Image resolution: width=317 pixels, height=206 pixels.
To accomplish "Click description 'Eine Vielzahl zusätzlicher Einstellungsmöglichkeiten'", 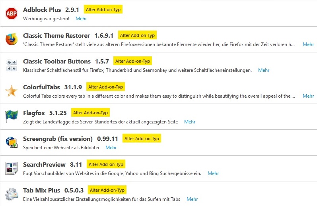I will pos(102,199).
